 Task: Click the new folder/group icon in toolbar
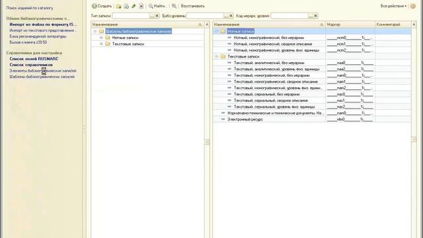[118, 6]
